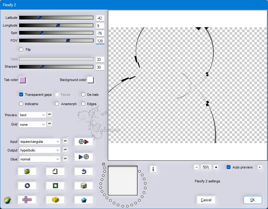Click the disc-to-play load preset icon button
The width and height of the screenshot is (268, 209).
(x=83, y=142)
